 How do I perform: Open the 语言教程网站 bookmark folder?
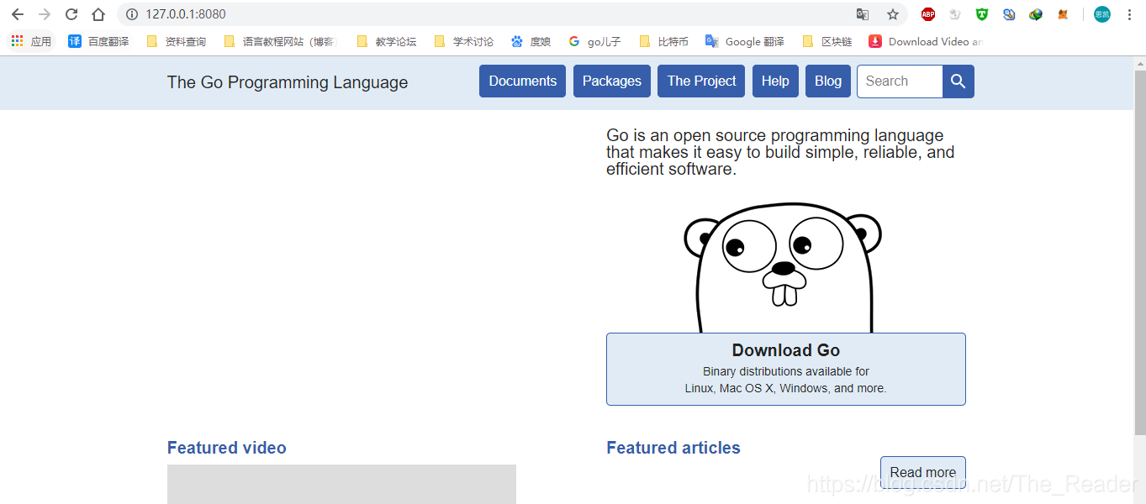[280, 41]
